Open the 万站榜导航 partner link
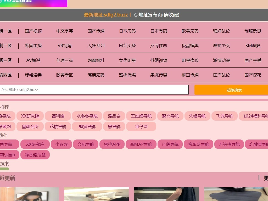The width and height of the screenshot is (268, 201). point(229,144)
